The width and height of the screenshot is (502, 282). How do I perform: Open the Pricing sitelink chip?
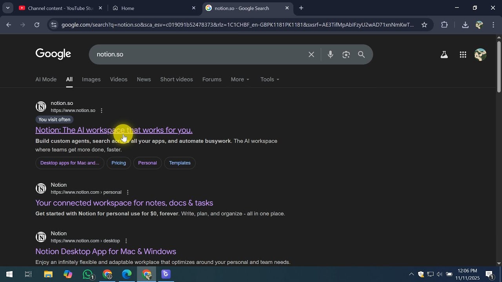click(x=118, y=163)
